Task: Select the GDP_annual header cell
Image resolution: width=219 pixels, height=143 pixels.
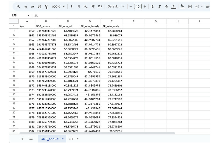Action: [46, 26]
